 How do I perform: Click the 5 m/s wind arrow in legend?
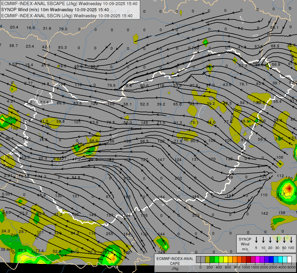point(256,240)
